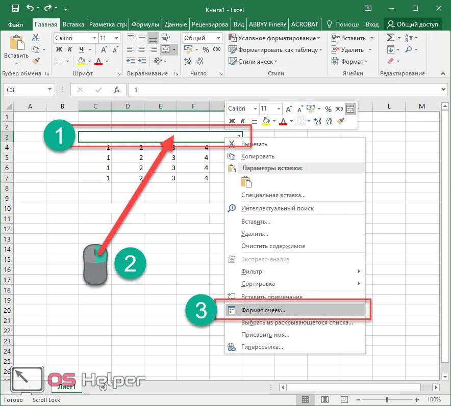Screen dimensions: 451x406
Task: Open the Стили ячеек dropdown
Action: click(x=253, y=62)
